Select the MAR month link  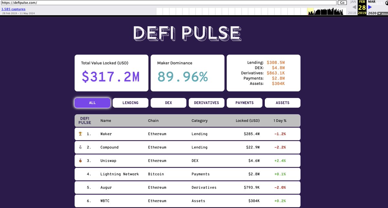pos(372,2)
